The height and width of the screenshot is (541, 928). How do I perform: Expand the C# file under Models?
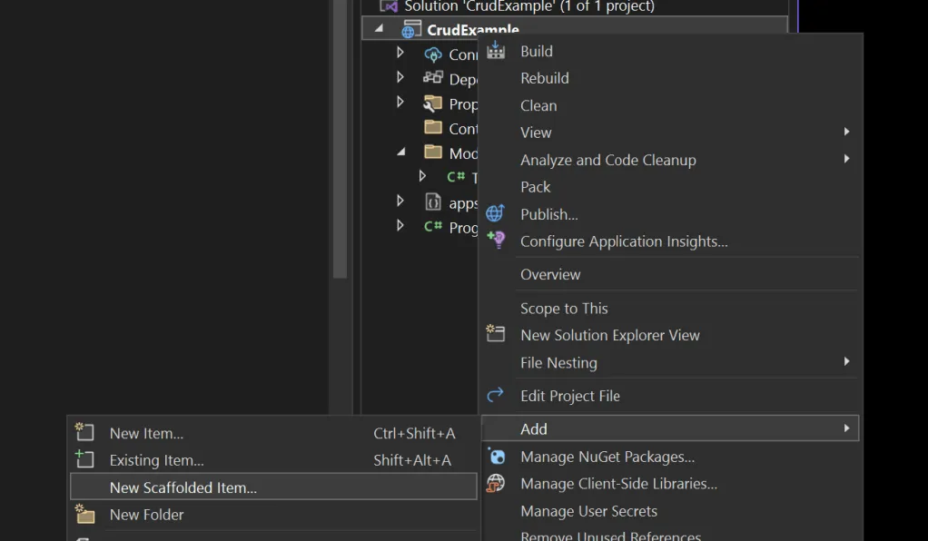(422, 176)
